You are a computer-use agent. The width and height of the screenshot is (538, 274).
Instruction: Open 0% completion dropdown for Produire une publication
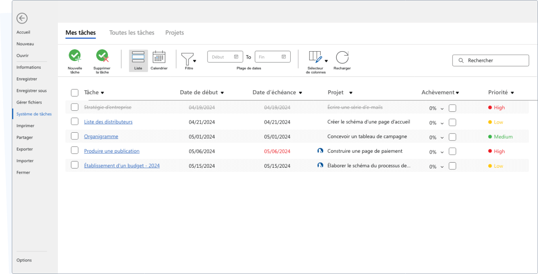(x=442, y=152)
